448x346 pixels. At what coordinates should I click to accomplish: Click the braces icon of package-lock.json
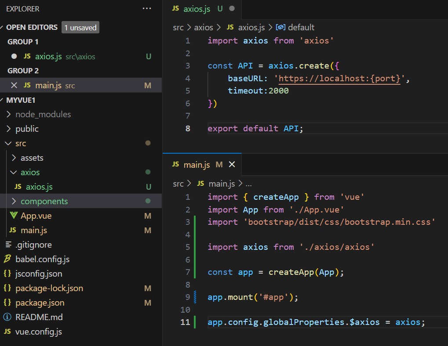pyautogui.click(x=7, y=288)
